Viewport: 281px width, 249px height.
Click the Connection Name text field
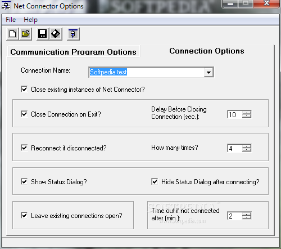pos(147,72)
